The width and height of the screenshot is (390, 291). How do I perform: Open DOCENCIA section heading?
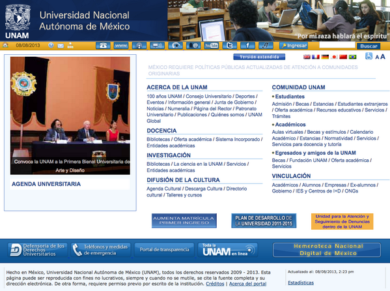(161, 130)
